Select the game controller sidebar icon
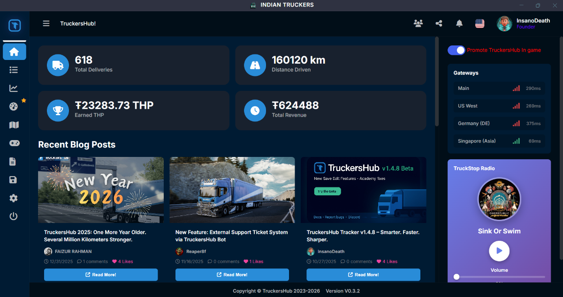Screen dimensions: 563x297 coord(14,143)
